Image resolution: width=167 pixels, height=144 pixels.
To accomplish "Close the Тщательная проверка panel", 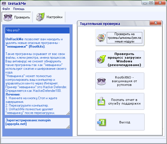I will point(156,23).
